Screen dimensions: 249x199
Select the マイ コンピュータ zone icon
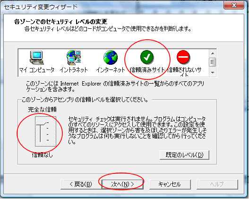point(37,58)
